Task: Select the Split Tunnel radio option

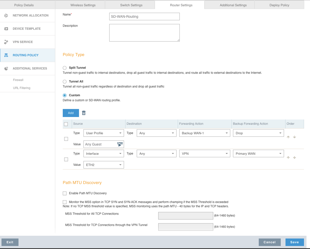Action: pyautogui.click(x=65, y=68)
